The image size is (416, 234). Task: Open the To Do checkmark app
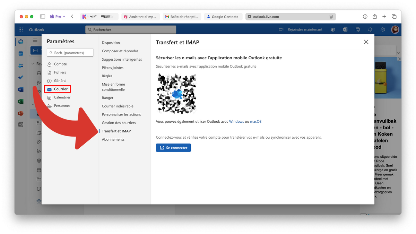21,77
